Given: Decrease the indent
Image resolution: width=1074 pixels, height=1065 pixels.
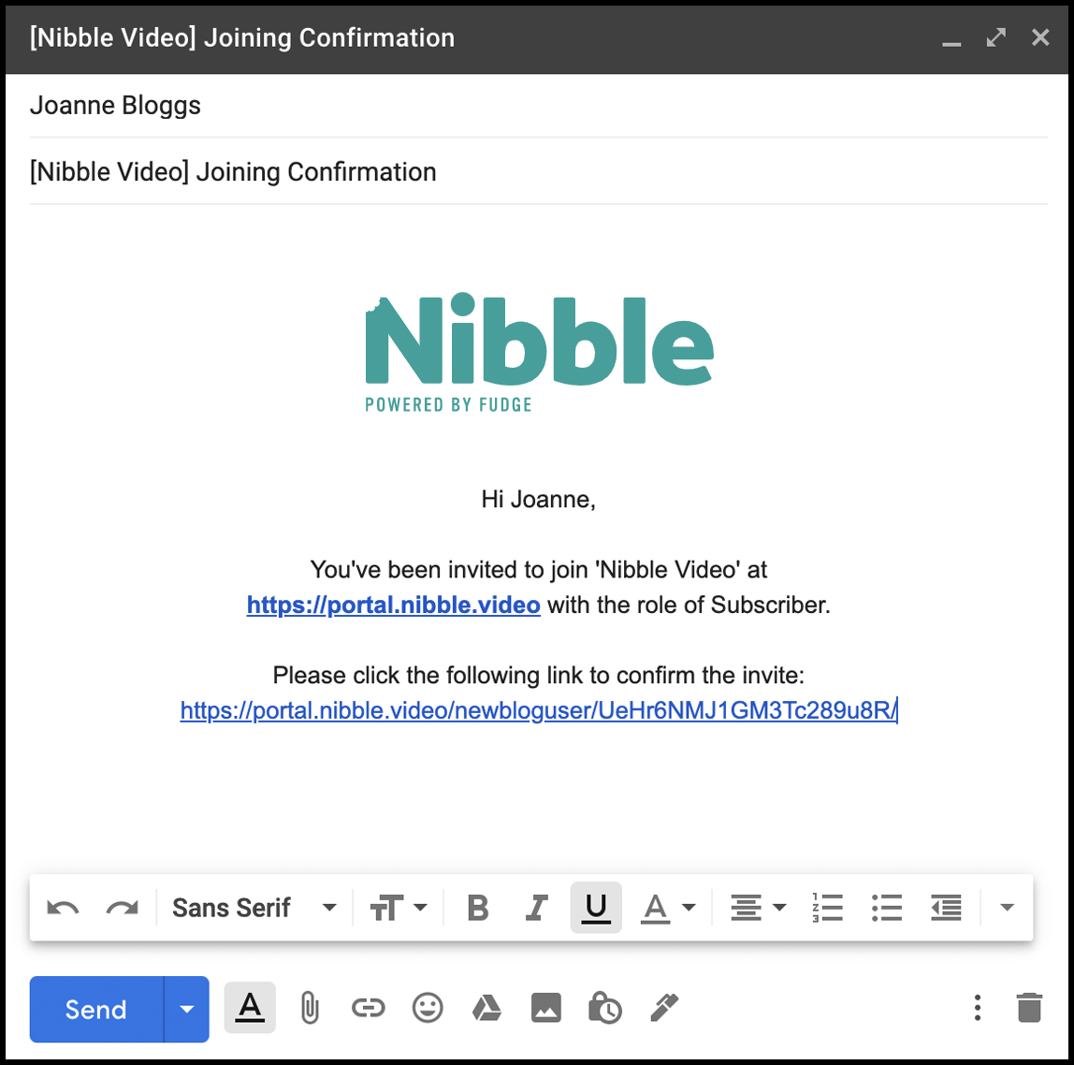Looking at the screenshot, I should (947, 908).
